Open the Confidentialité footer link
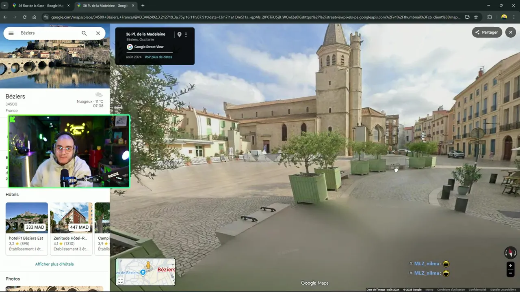Screen dimensions: 520x292 coord(478,290)
